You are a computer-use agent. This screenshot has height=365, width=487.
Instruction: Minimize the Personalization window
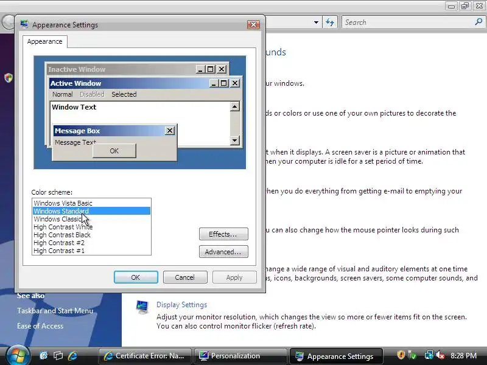coord(451,6)
